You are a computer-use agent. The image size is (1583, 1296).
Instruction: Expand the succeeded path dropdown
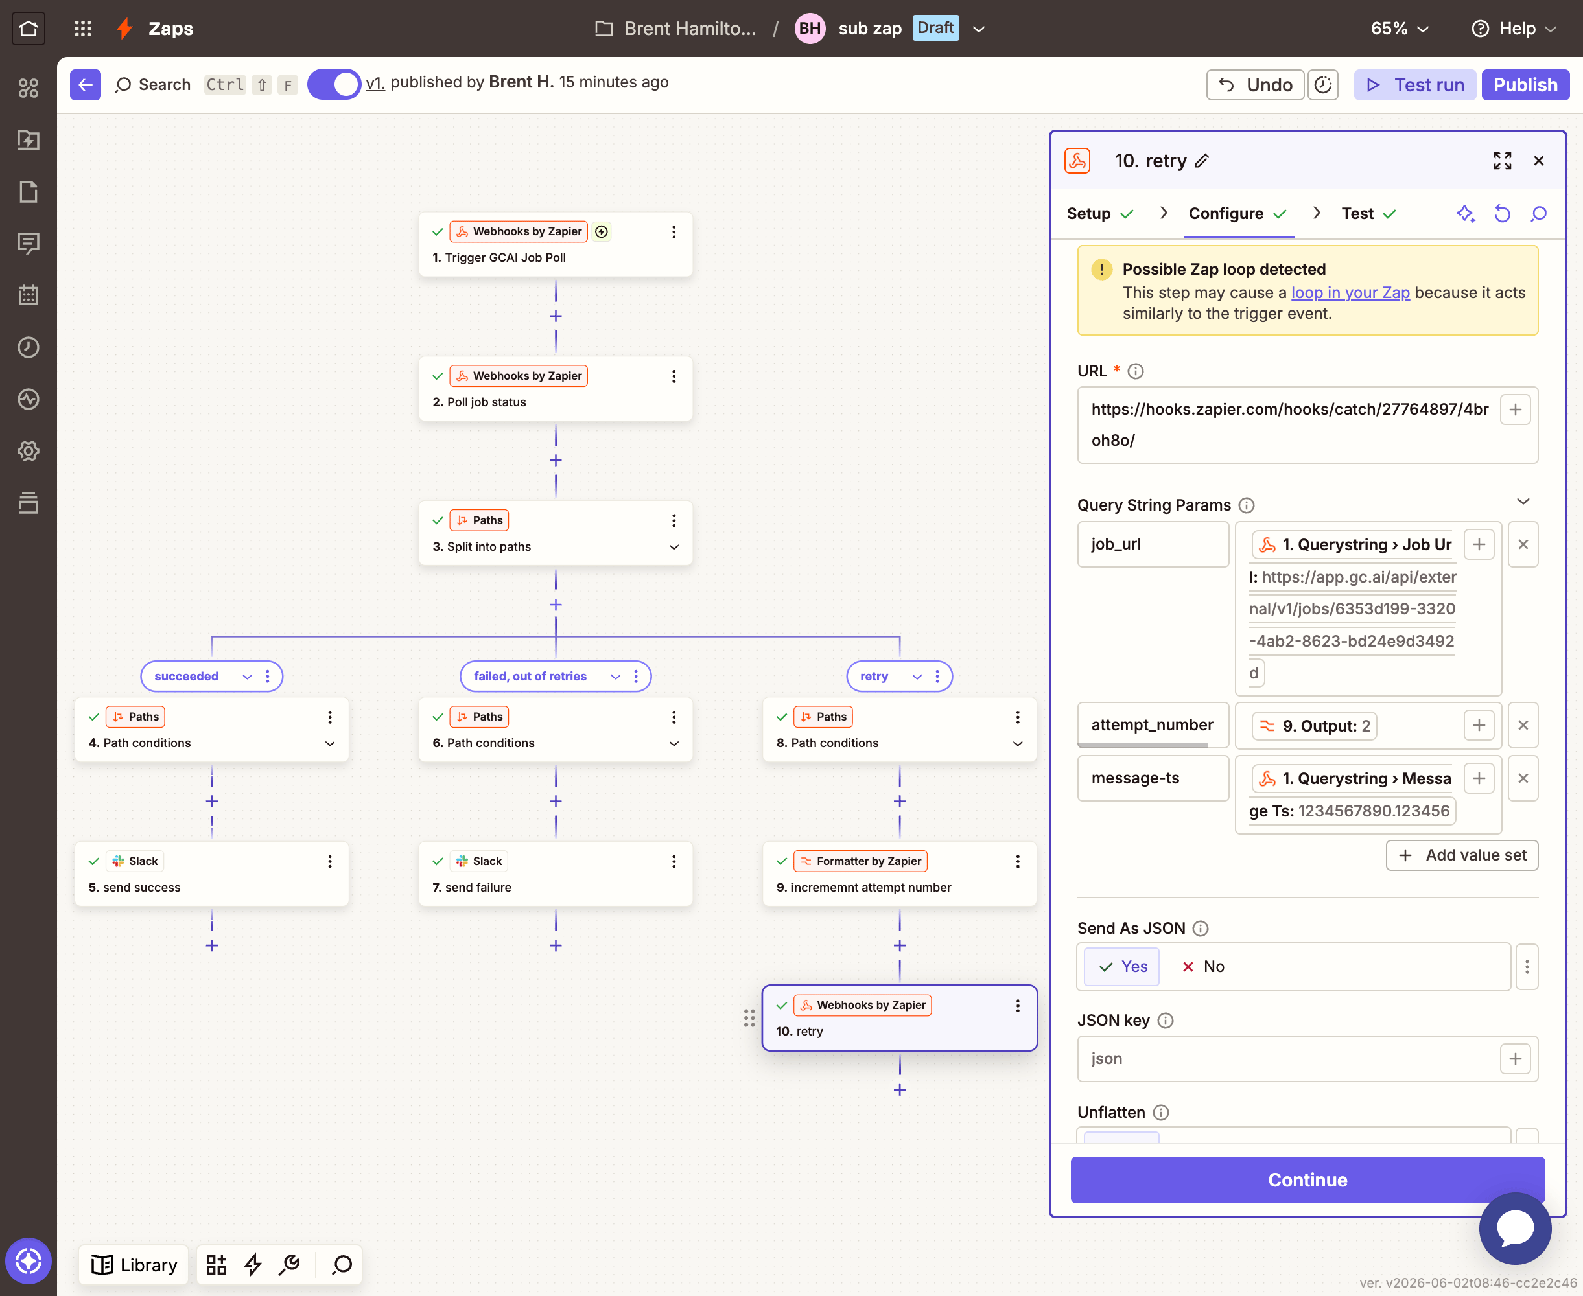click(247, 677)
